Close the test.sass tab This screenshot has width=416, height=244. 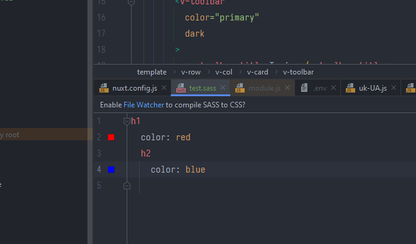(x=223, y=88)
